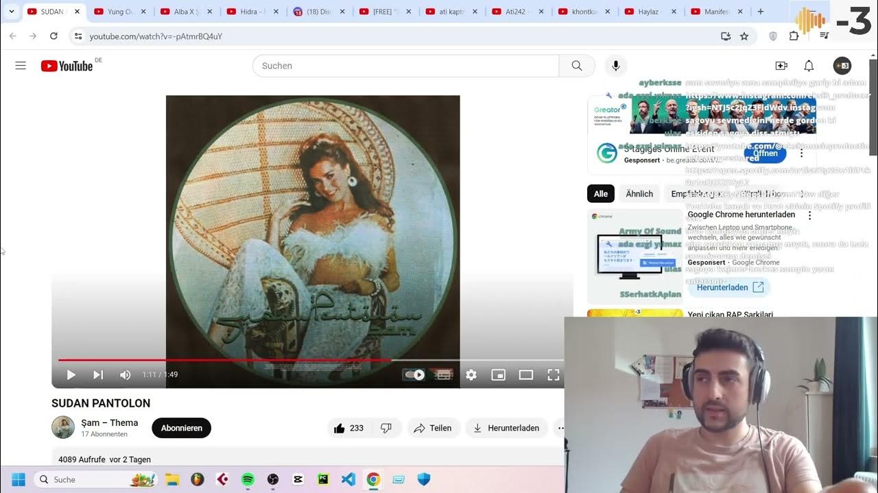Dislike the video with thumbs down
This screenshot has width=878, height=493.
click(x=386, y=428)
